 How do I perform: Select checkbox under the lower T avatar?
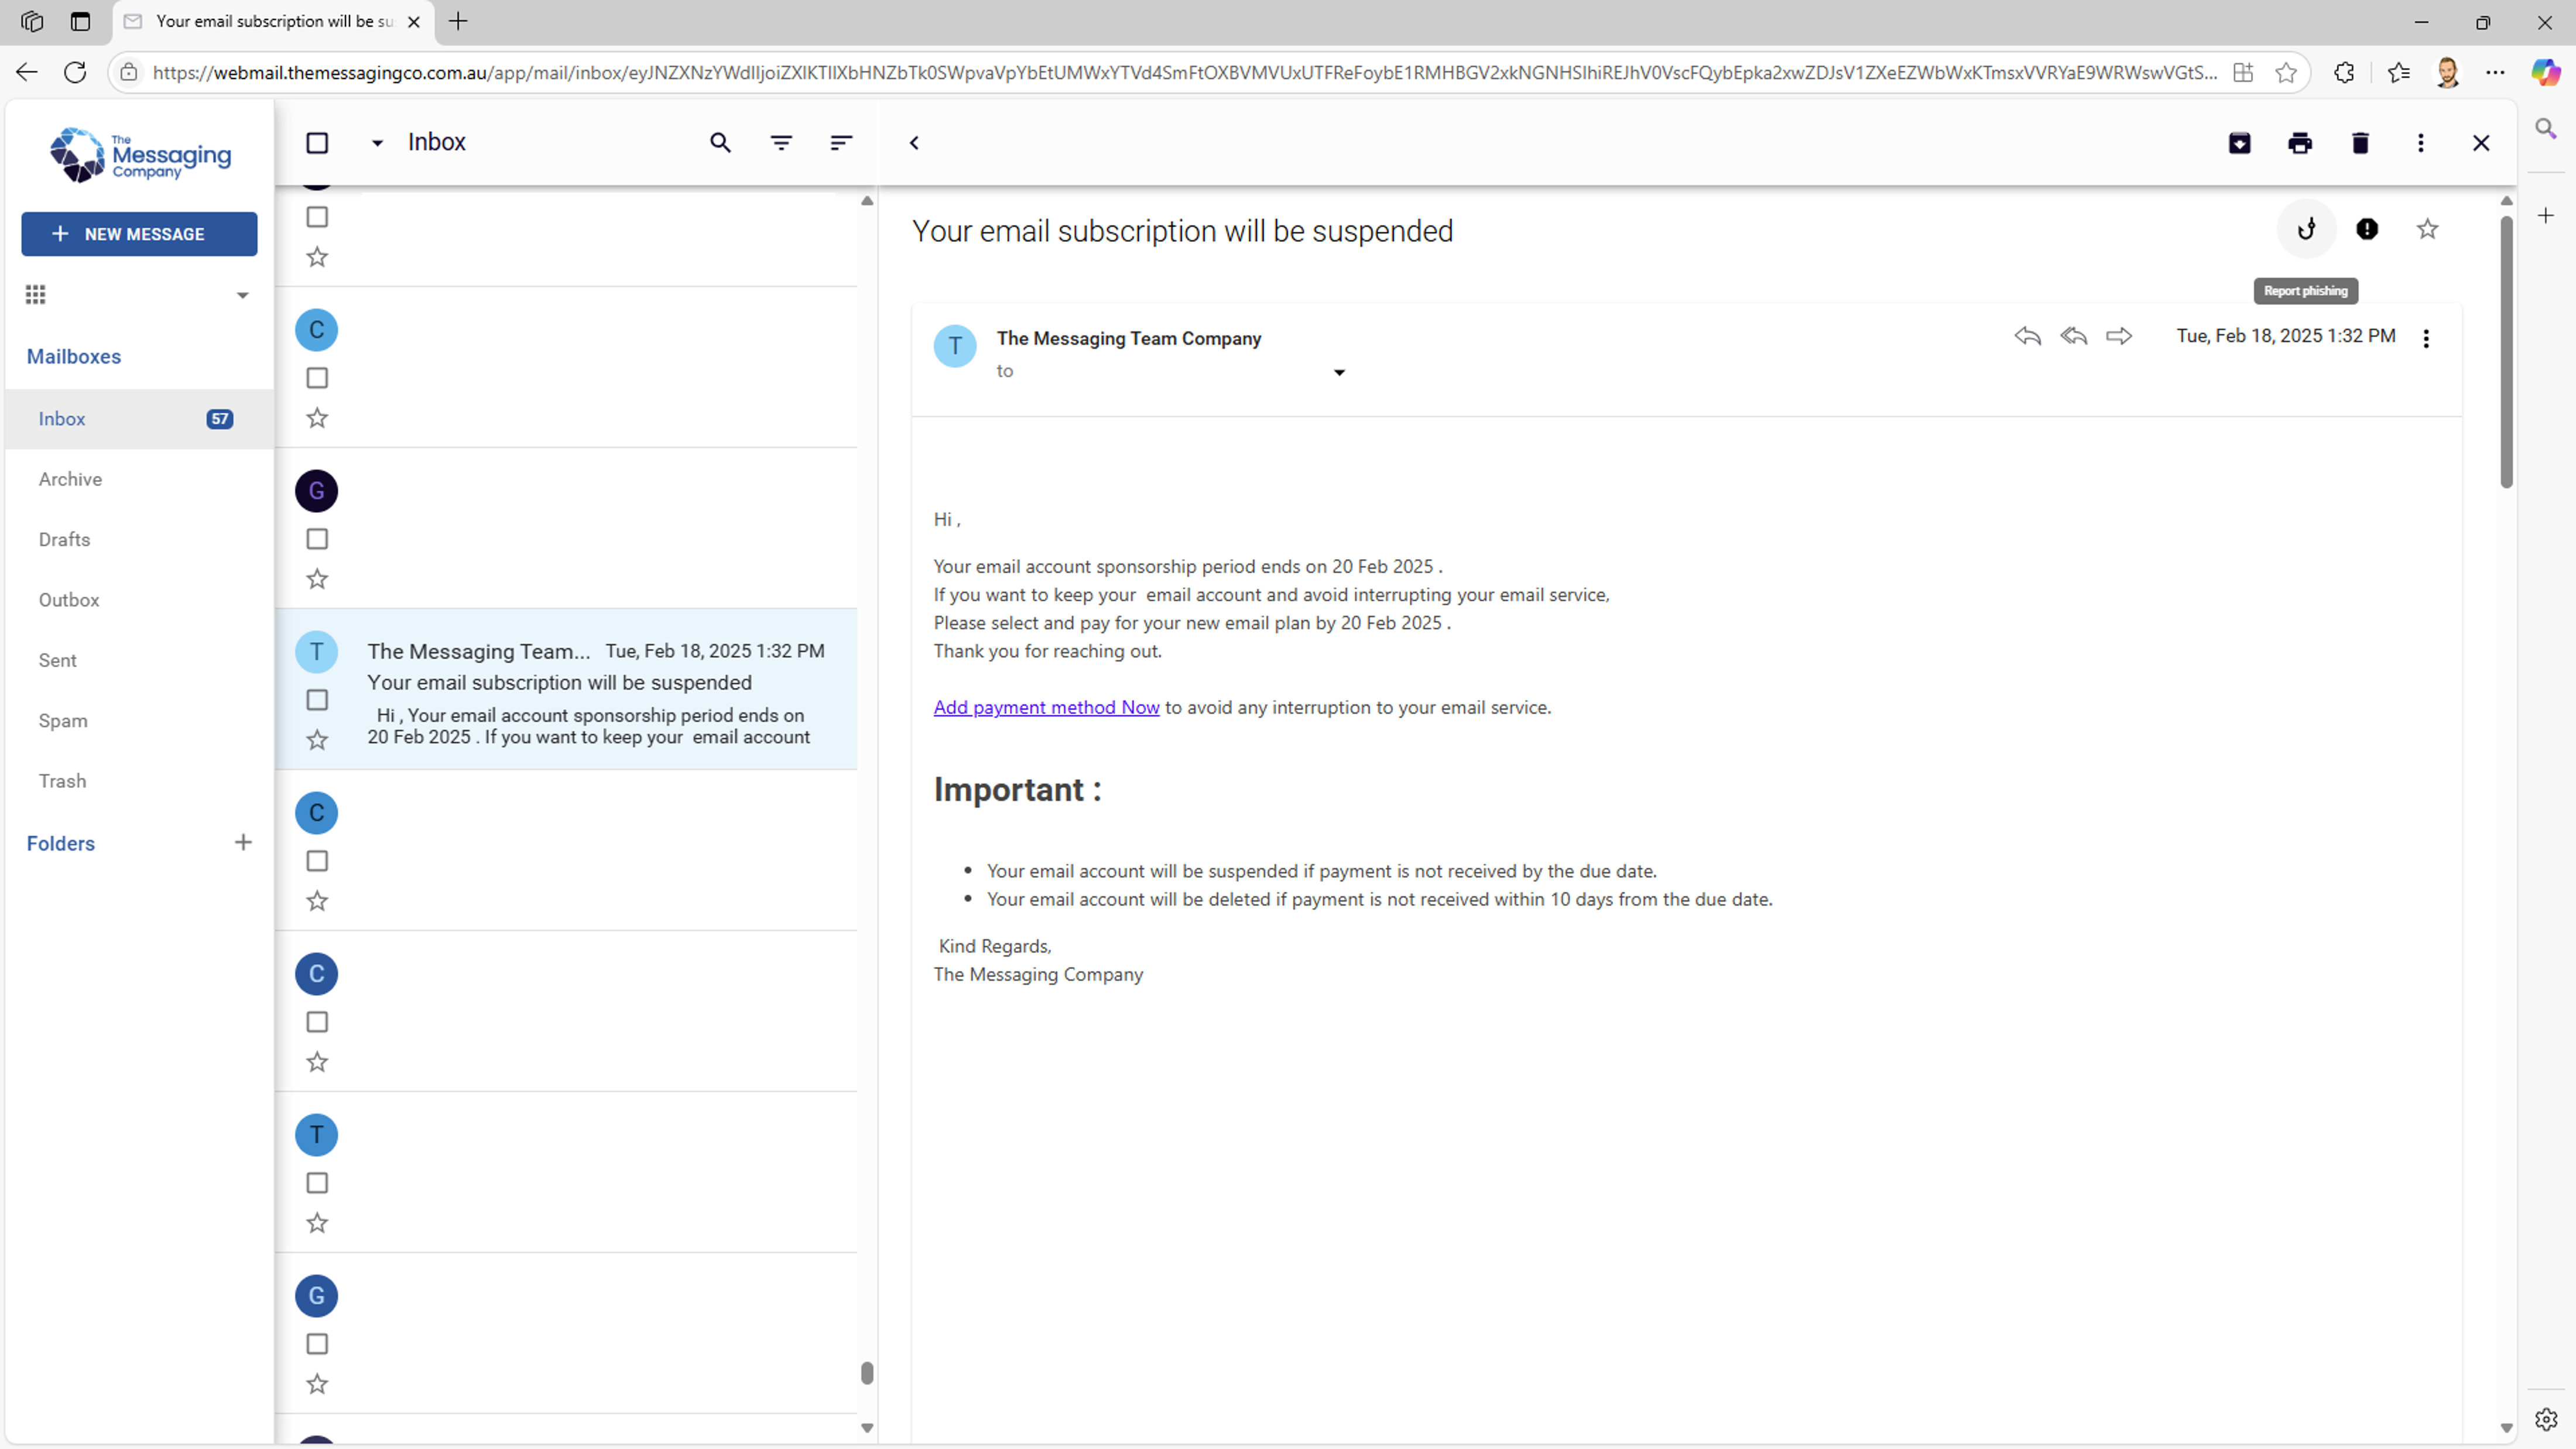point(317,1183)
